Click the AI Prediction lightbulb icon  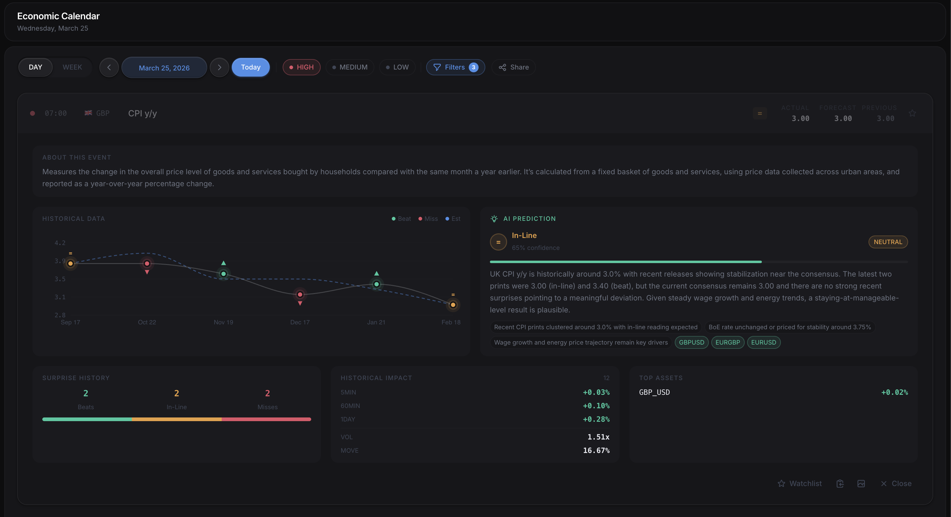coord(494,218)
